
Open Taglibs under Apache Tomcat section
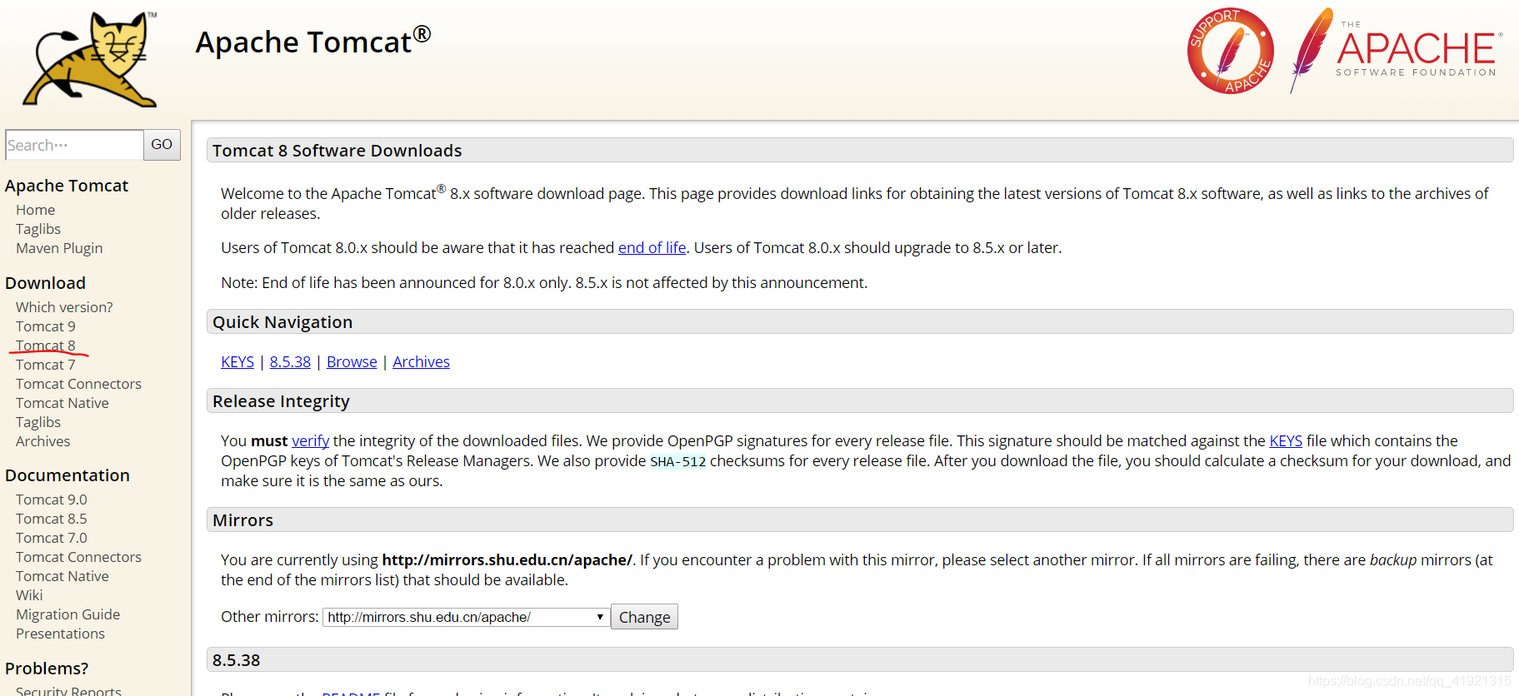[x=38, y=229]
